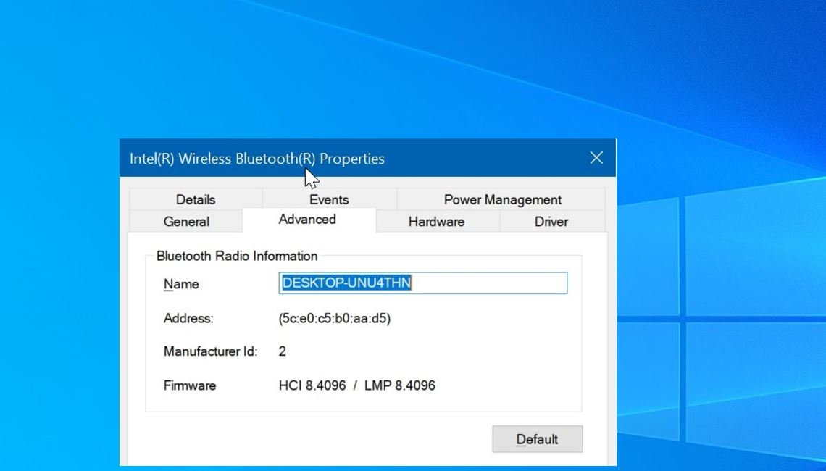The width and height of the screenshot is (826, 471).
Task: Click the Firmware label
Action: [190, 385]
